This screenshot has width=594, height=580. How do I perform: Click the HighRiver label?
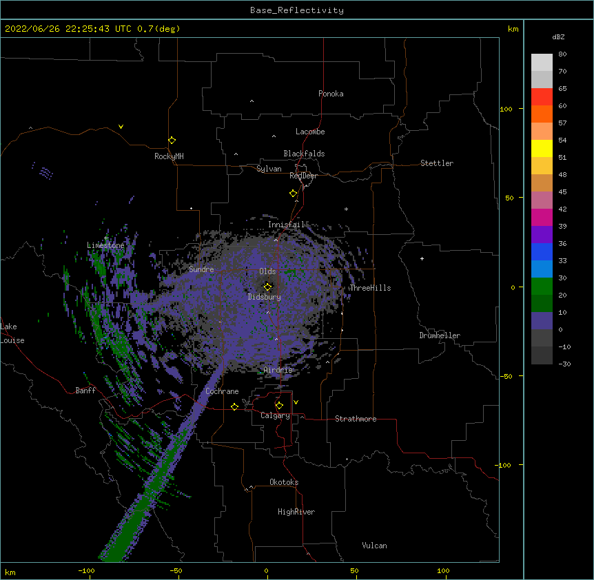pos(296,512)
